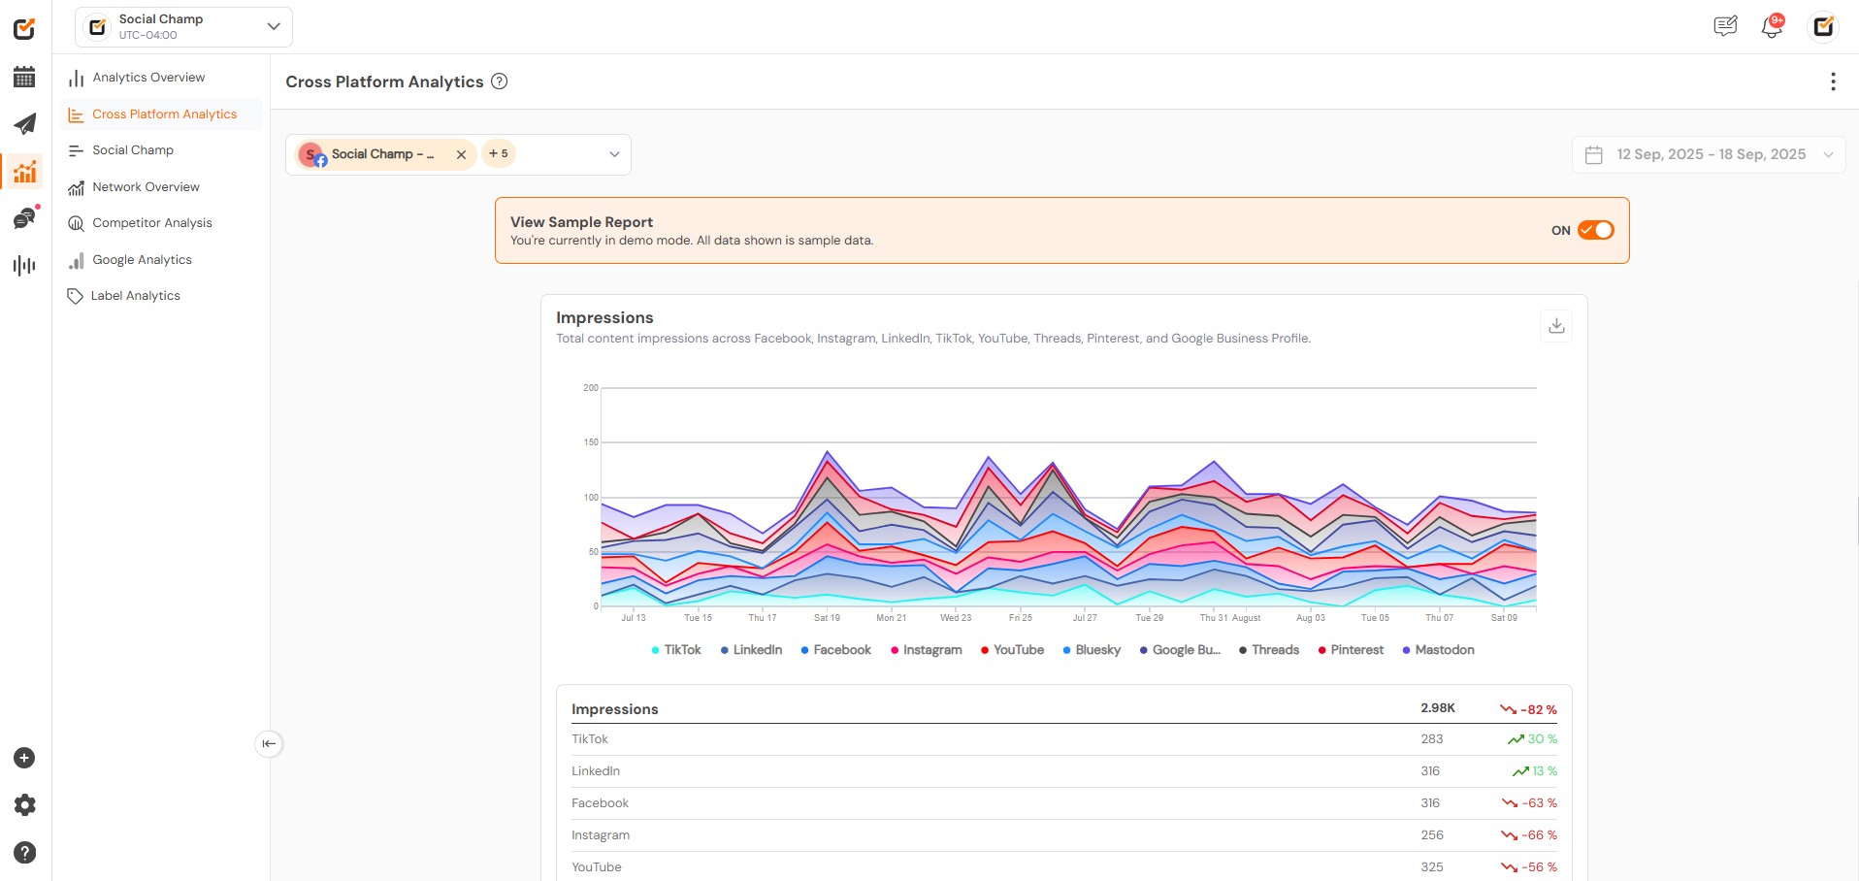The width and height of the screenshot is (1859, 881).
Task: Open the publish paper-plane icon
Action: click(x=24, y=124)
